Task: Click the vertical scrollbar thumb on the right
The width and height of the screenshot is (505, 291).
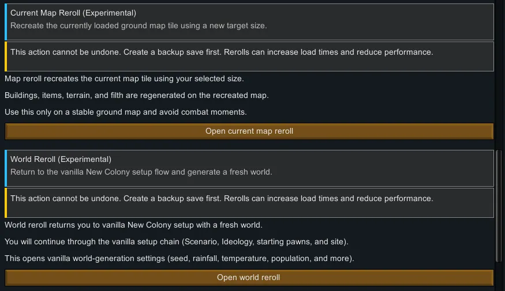Action: point(499,206)
